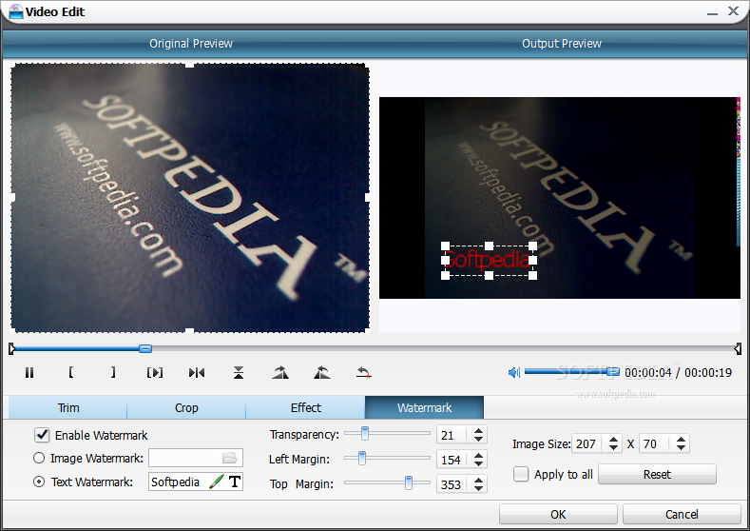The height and width of the screenshot is (531, 750).
Task: Check Apply to all checkbox
Action: coord(520,474)
